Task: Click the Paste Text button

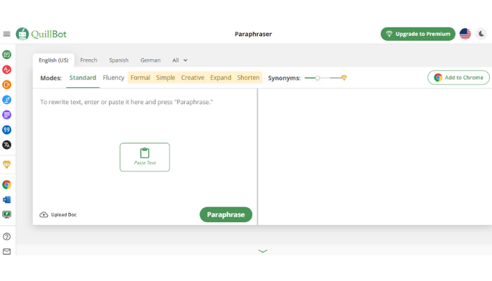Action: coord(145,157)
